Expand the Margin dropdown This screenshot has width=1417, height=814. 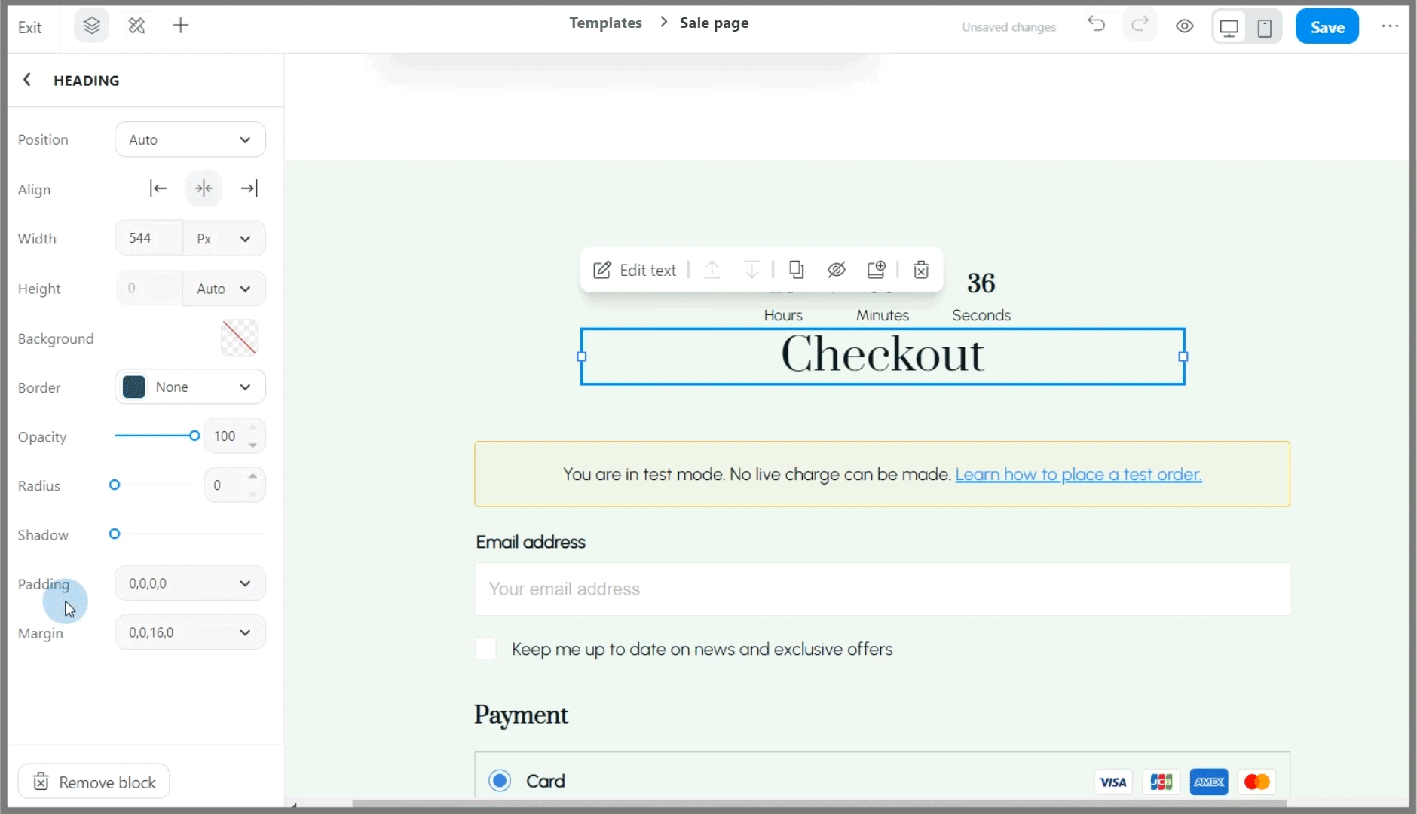tap(190, 633)
